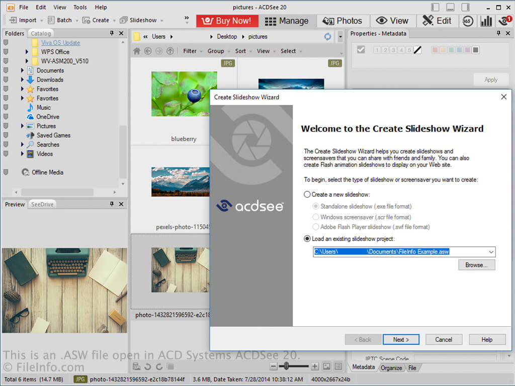Open the Import toolbar button
The height and width of the screenshot is (386, 515).
[23, 20]
